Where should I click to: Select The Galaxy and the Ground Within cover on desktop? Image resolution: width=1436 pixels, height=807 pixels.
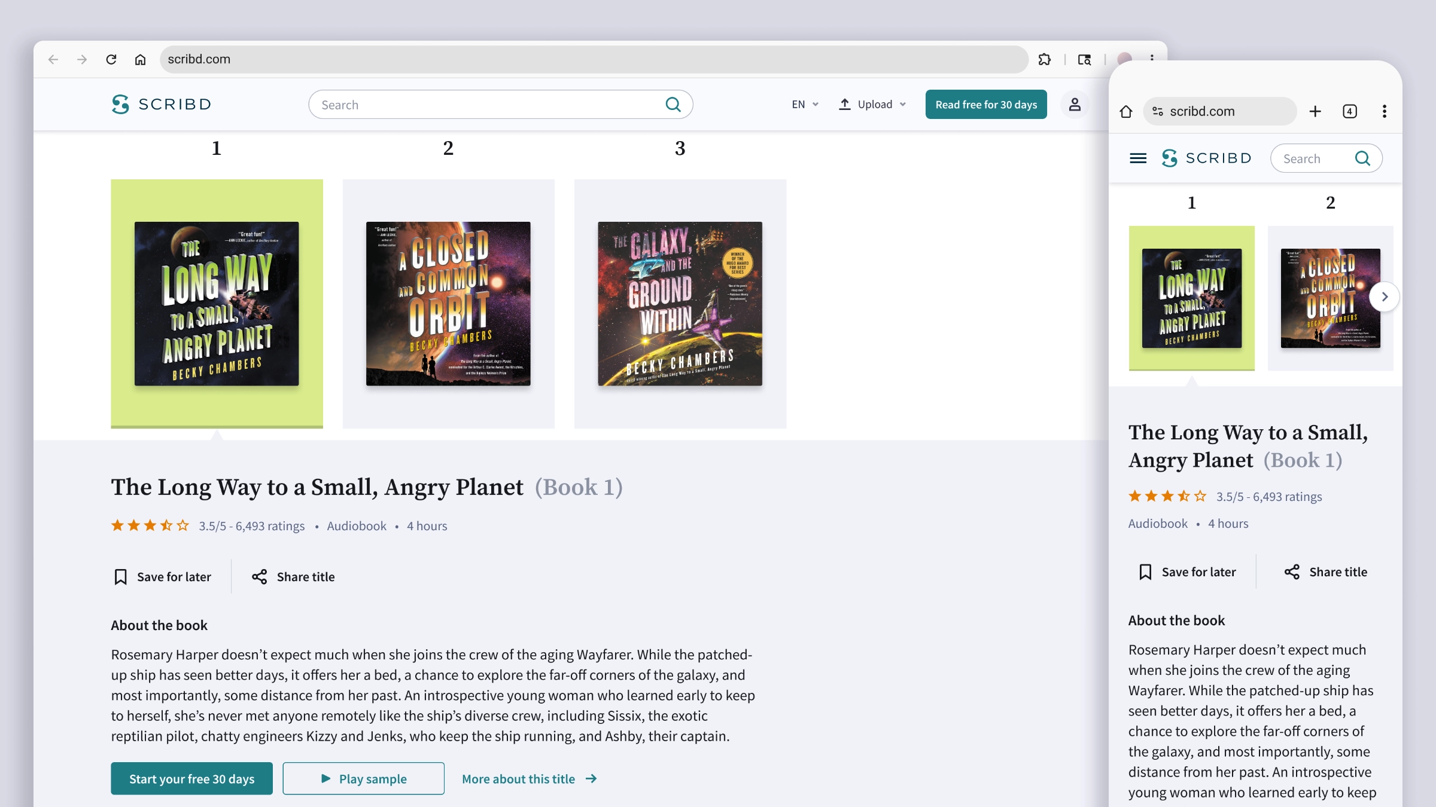[680, 304]
